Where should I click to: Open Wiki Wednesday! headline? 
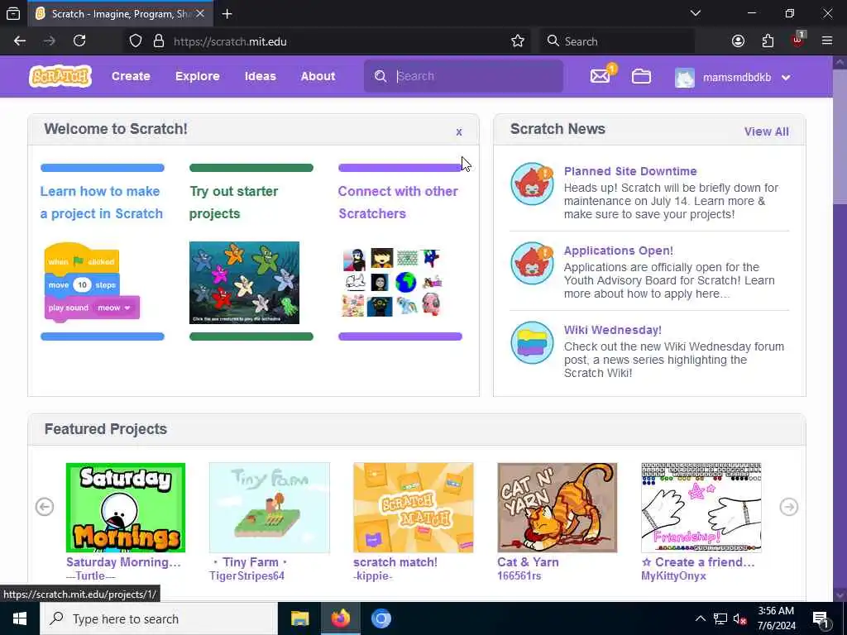pos(613,330)
